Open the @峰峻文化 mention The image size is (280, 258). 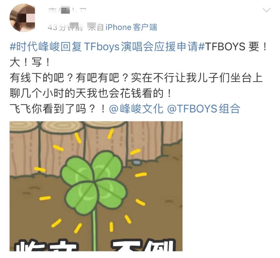click(136, 109)
